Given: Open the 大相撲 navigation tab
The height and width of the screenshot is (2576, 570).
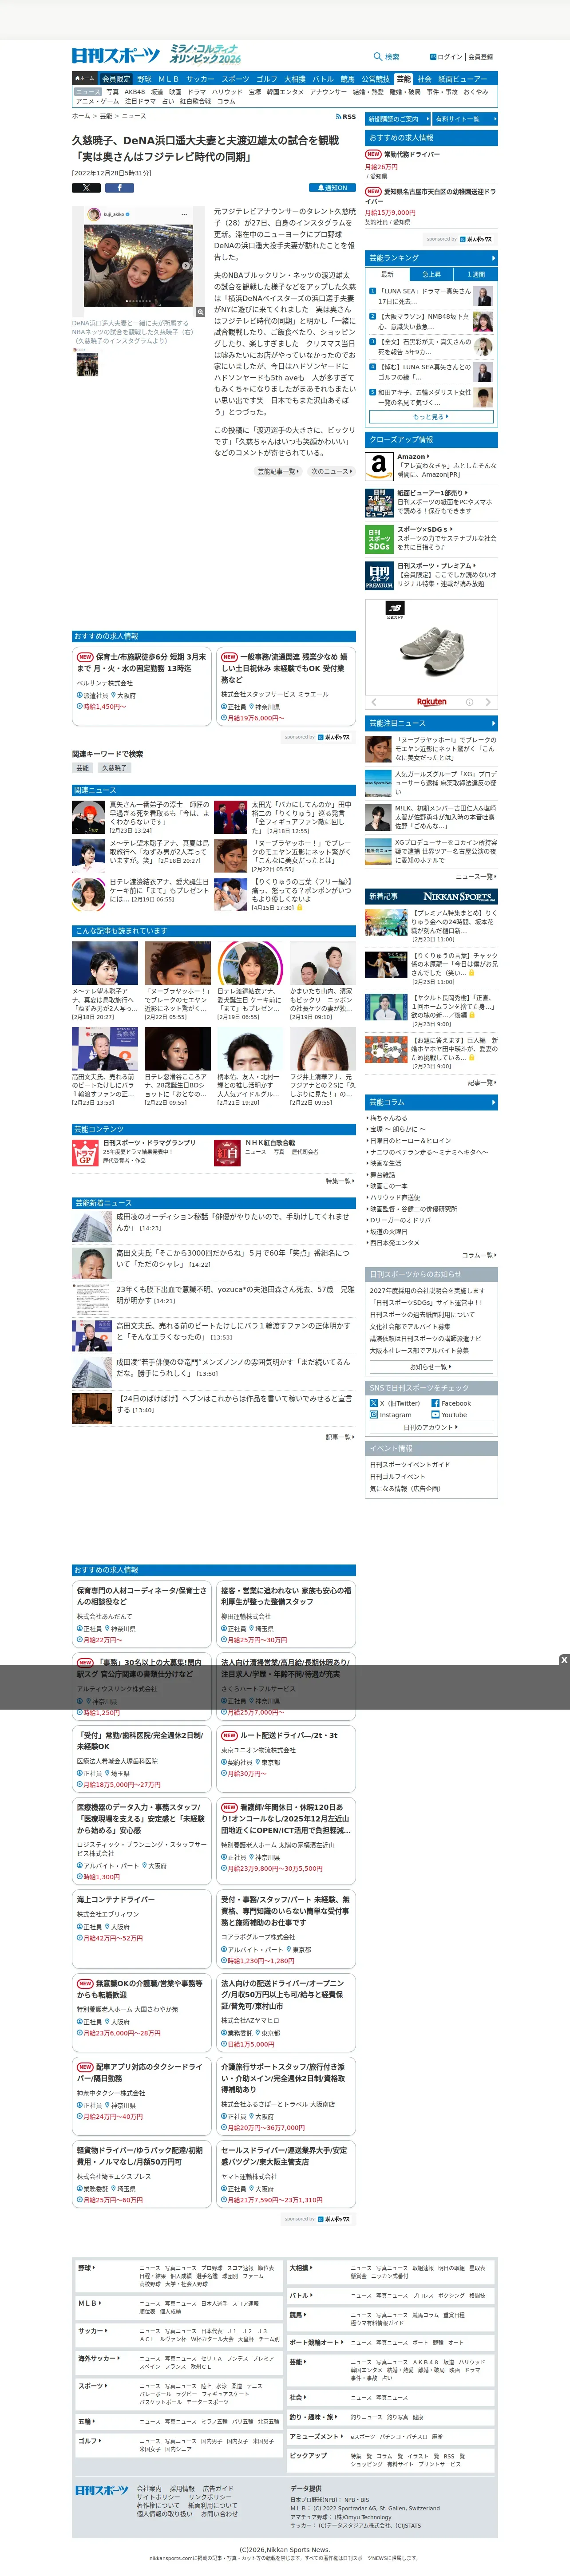Looking at the screenshot, I should point(295,79).
